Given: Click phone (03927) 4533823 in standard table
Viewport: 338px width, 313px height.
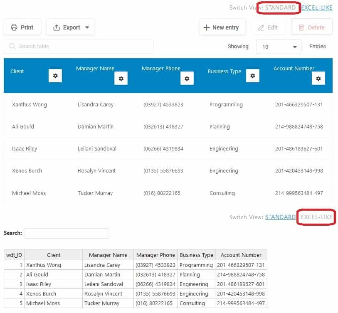Looking at the screenshot, I should pyautogui.click(x=163, y=105).
